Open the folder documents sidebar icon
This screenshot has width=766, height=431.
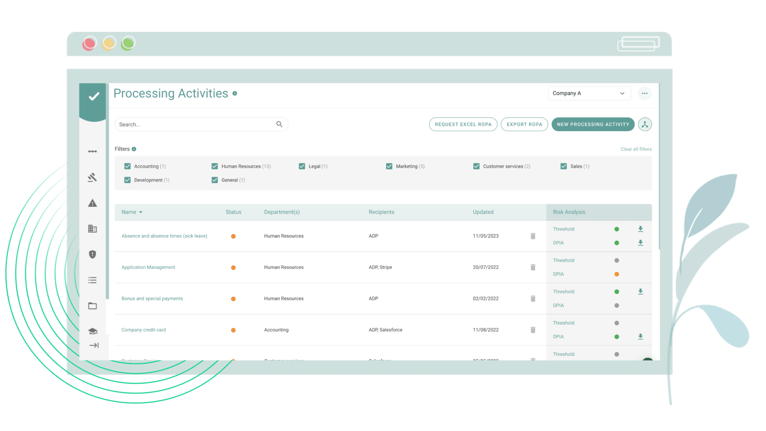pos(93,306)
